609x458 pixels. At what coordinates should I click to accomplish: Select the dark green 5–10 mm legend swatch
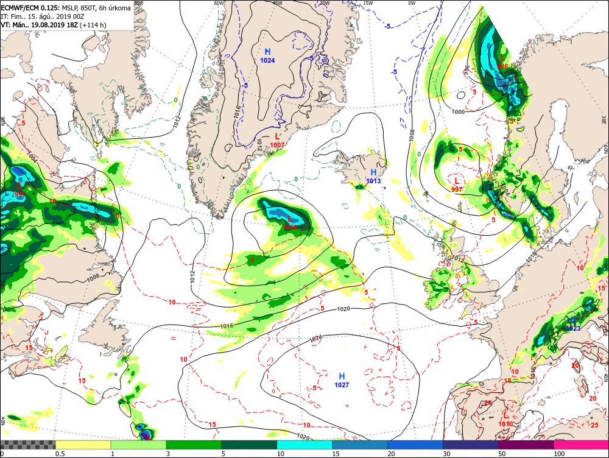[x=249, y=445]
